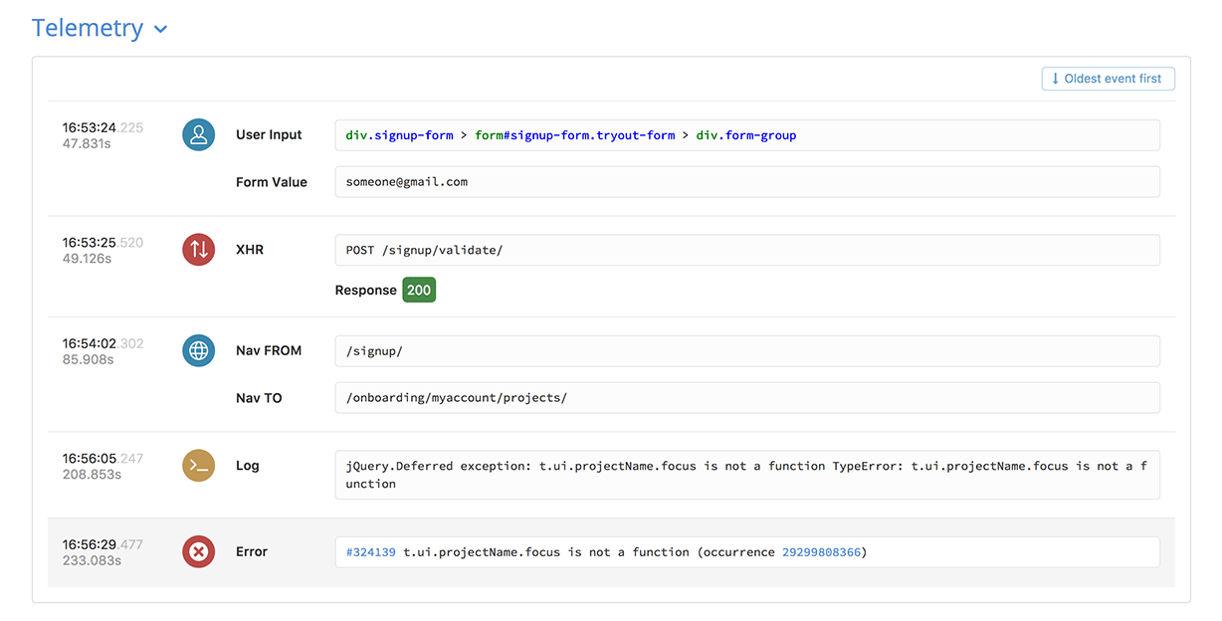
Task: Open error item #324139 link
Action: (x=370, y=552)
